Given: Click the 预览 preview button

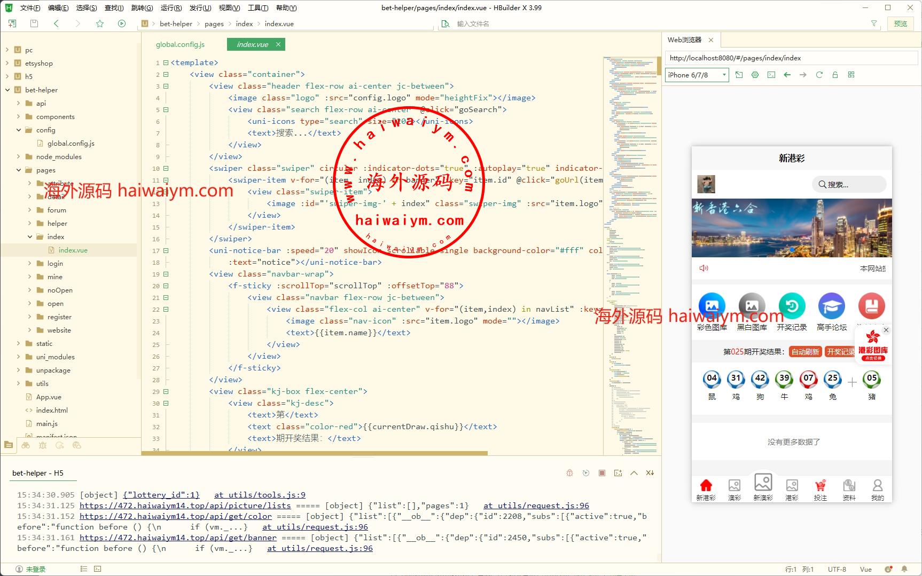Looking at the screenshot, I should [x=901, y=23].
